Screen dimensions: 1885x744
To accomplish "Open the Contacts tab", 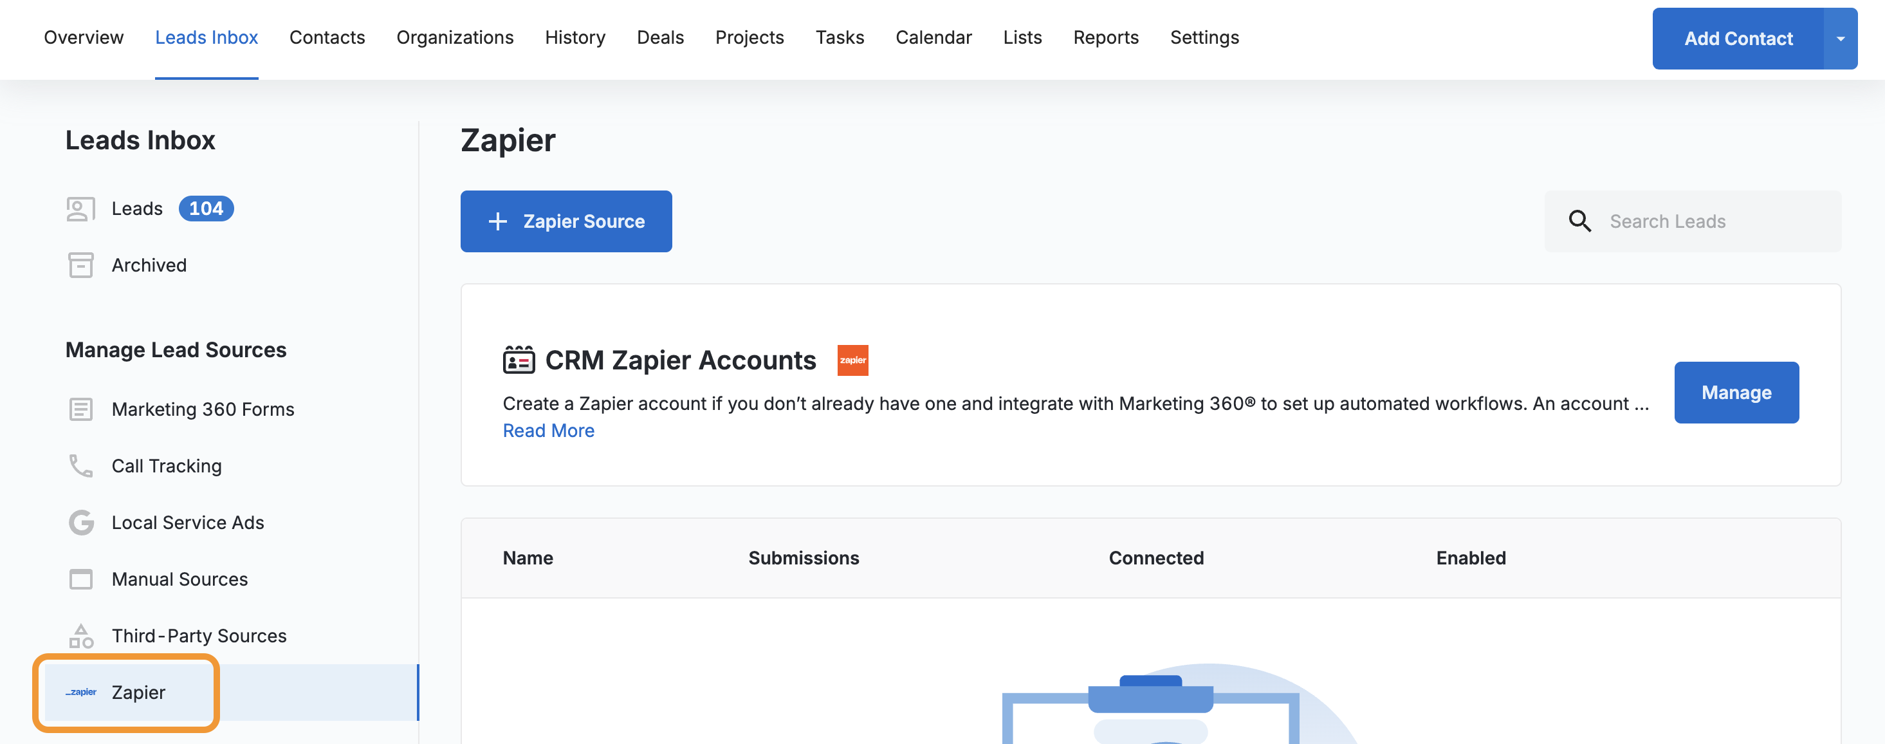I will click(x=327, y=37).
